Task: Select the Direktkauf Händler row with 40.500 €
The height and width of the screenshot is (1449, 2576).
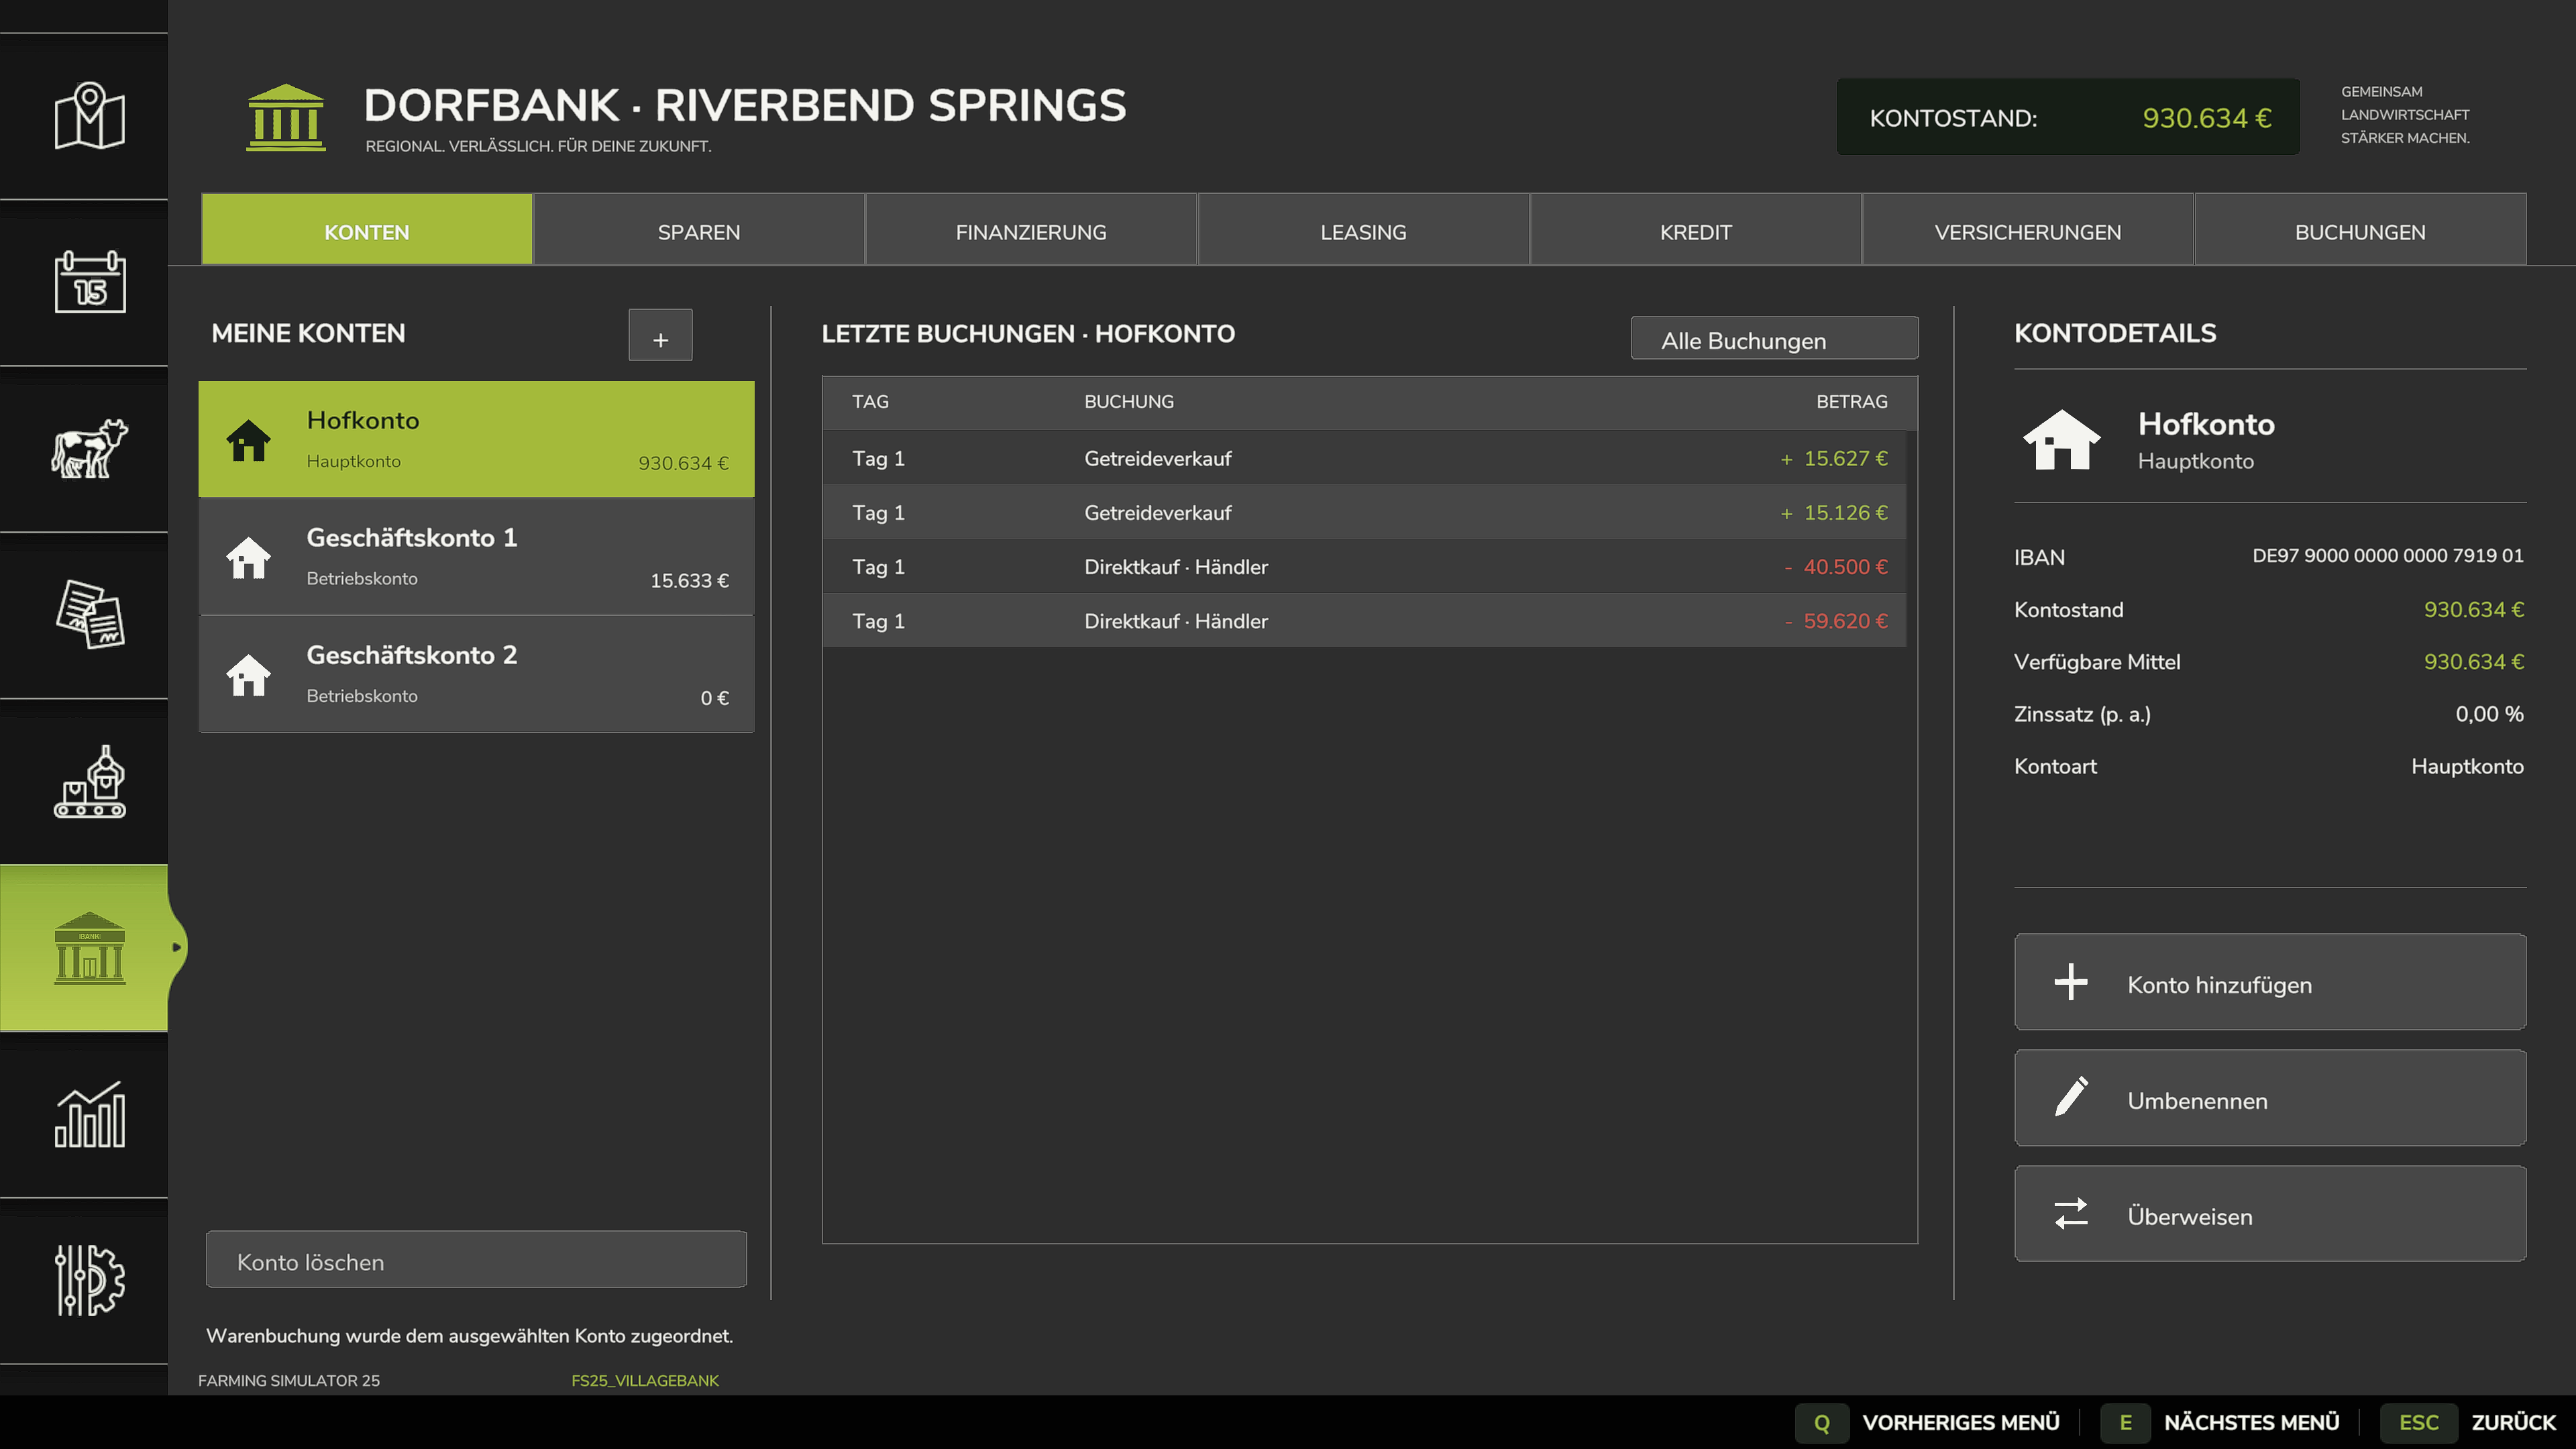Action: (1364, 566)
